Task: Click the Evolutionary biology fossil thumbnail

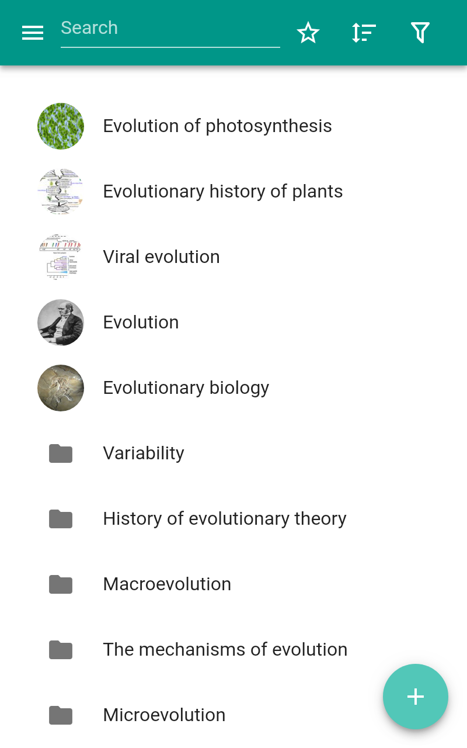Action: [61, 388]
